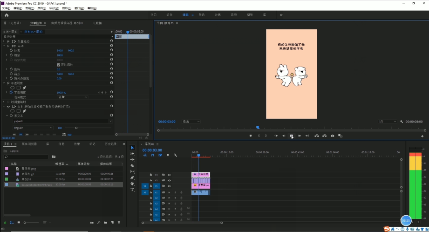Show more workspaces with double chevron
Viewport: 429px width, 232px height.
[281, 15]
